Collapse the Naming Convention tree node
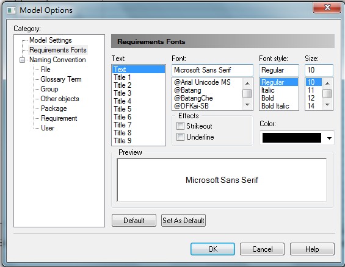Viewport: 345px width, 267px height. [x=22, y=60]
